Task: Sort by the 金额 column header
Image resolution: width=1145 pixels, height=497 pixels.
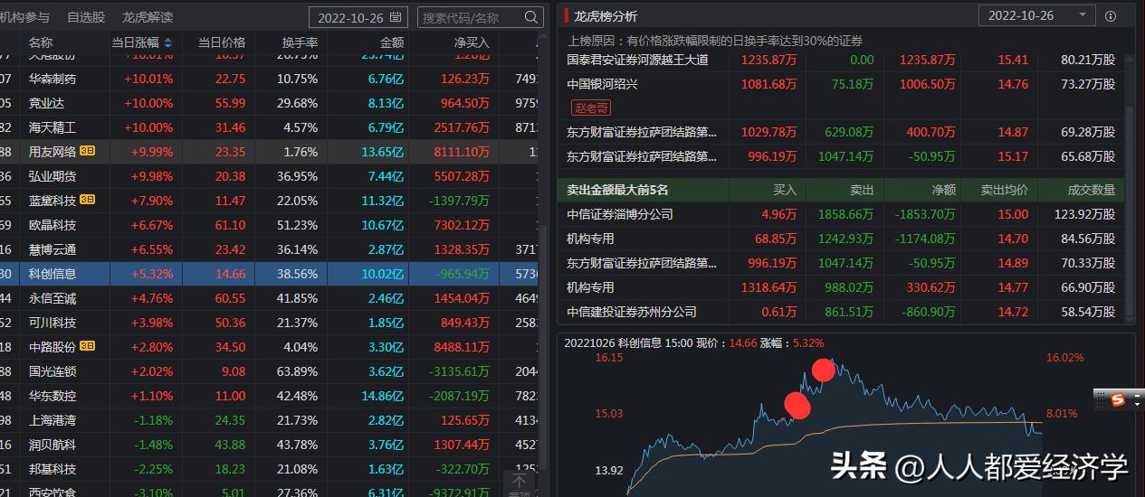Action: [x=391, y=42]
